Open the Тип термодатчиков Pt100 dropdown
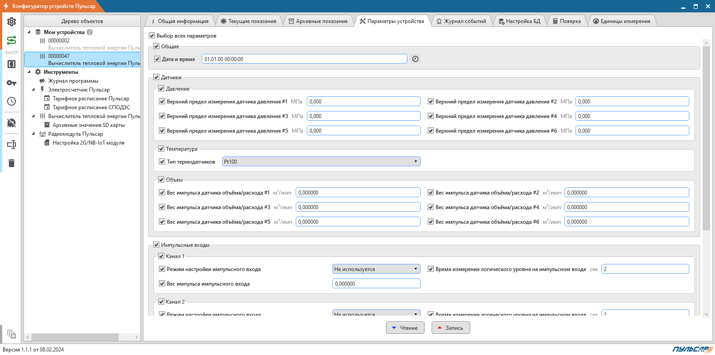This screenshot has width=715, height=355. (x=321, y=161)
